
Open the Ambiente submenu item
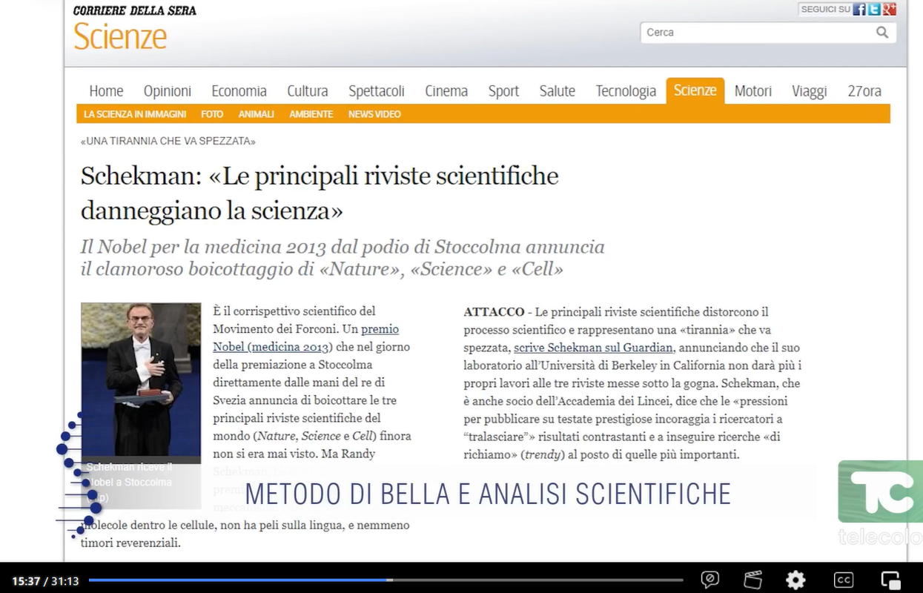click(x=311, y=114)
